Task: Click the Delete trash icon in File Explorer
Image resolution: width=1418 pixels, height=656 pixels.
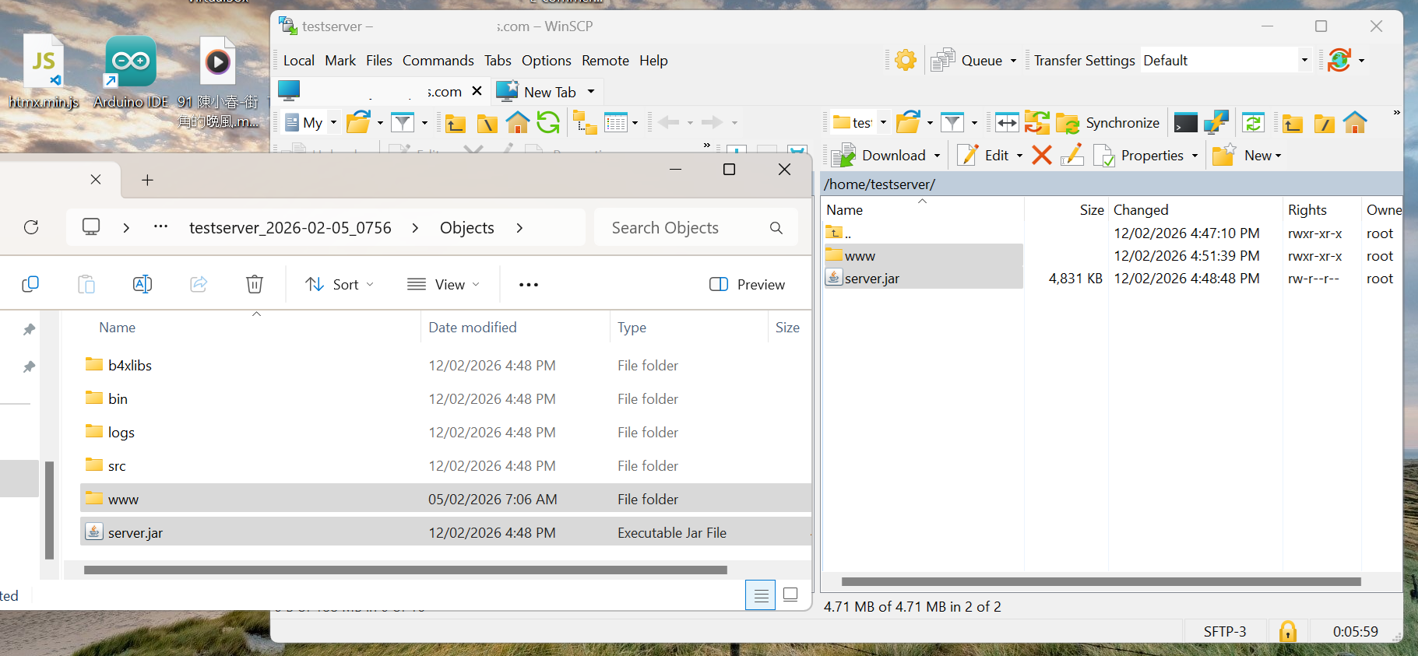Action: point(255,284)
